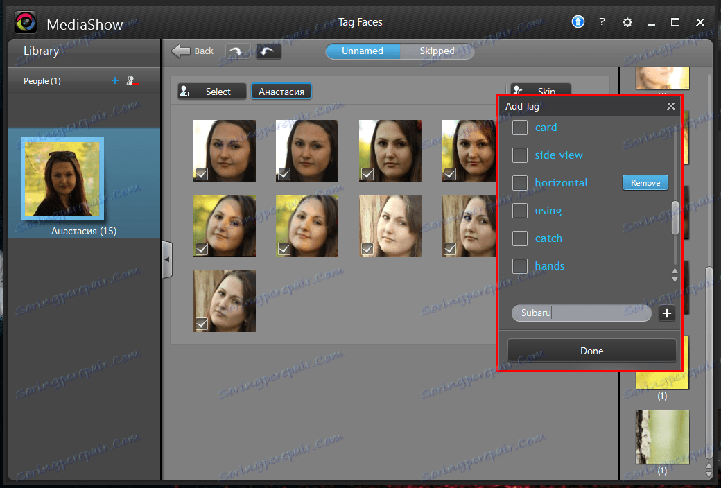Switch to the Unnamed tab
Screen dimensions: 721x488
363,51
